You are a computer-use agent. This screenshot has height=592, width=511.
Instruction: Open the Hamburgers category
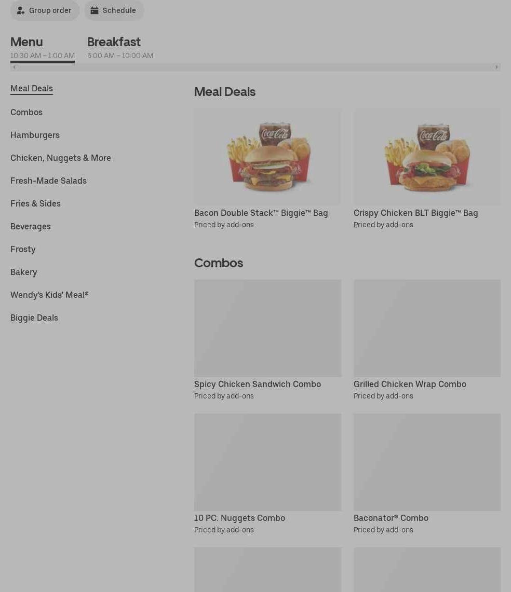click(35, 135)
